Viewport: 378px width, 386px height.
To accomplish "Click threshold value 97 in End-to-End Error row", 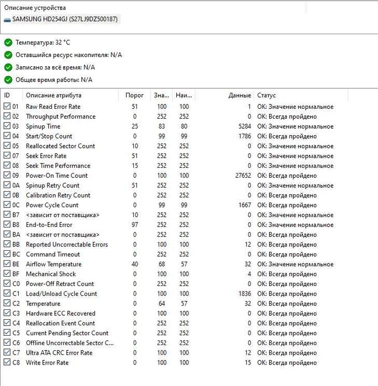I will tap(134, 225).
